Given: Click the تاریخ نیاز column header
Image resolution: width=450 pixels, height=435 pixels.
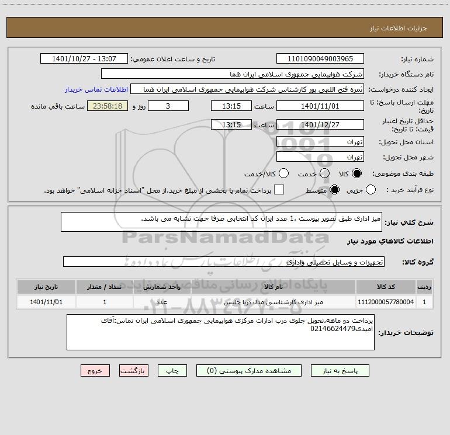Looking at the screenshot, I should pos(46,287).
